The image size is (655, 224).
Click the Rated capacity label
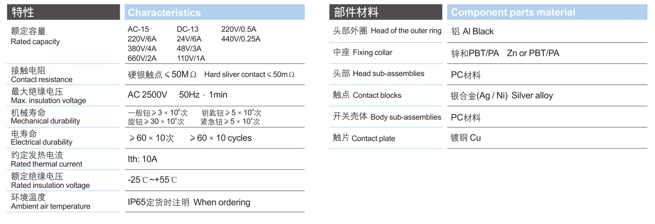coord(35,42)
